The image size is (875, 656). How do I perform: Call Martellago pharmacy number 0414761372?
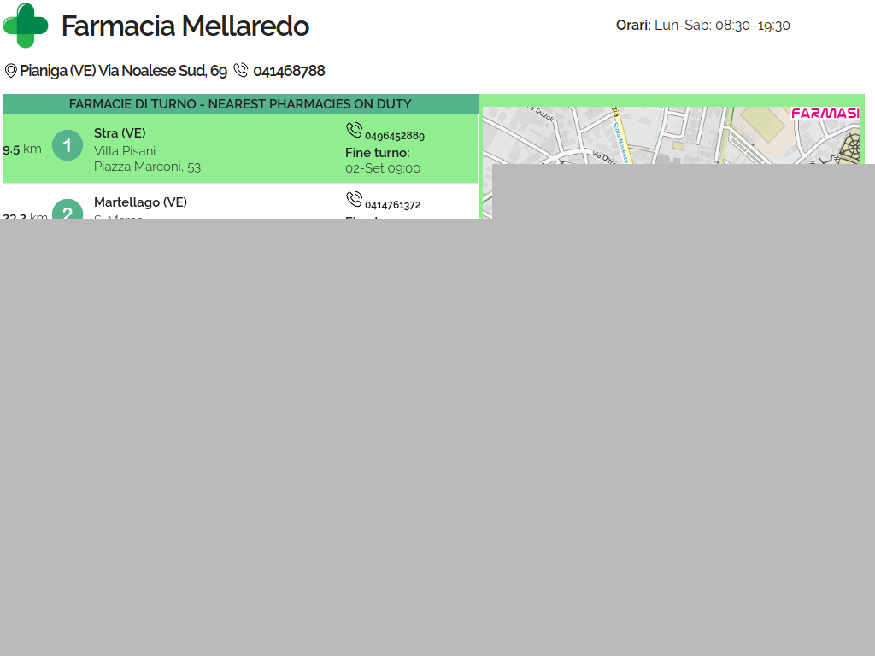click(392, 205)
